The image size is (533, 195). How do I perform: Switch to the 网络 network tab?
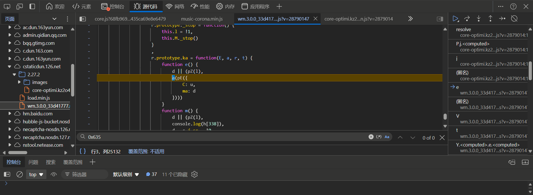pos(175,6)
